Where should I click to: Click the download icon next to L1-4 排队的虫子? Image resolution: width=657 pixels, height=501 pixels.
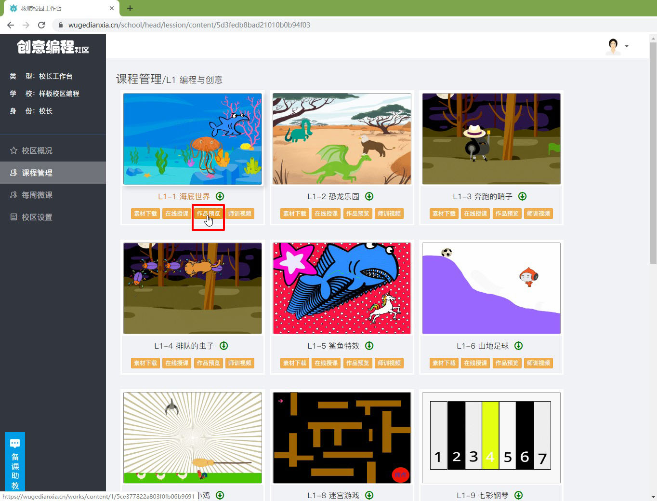tap(223, 346)
